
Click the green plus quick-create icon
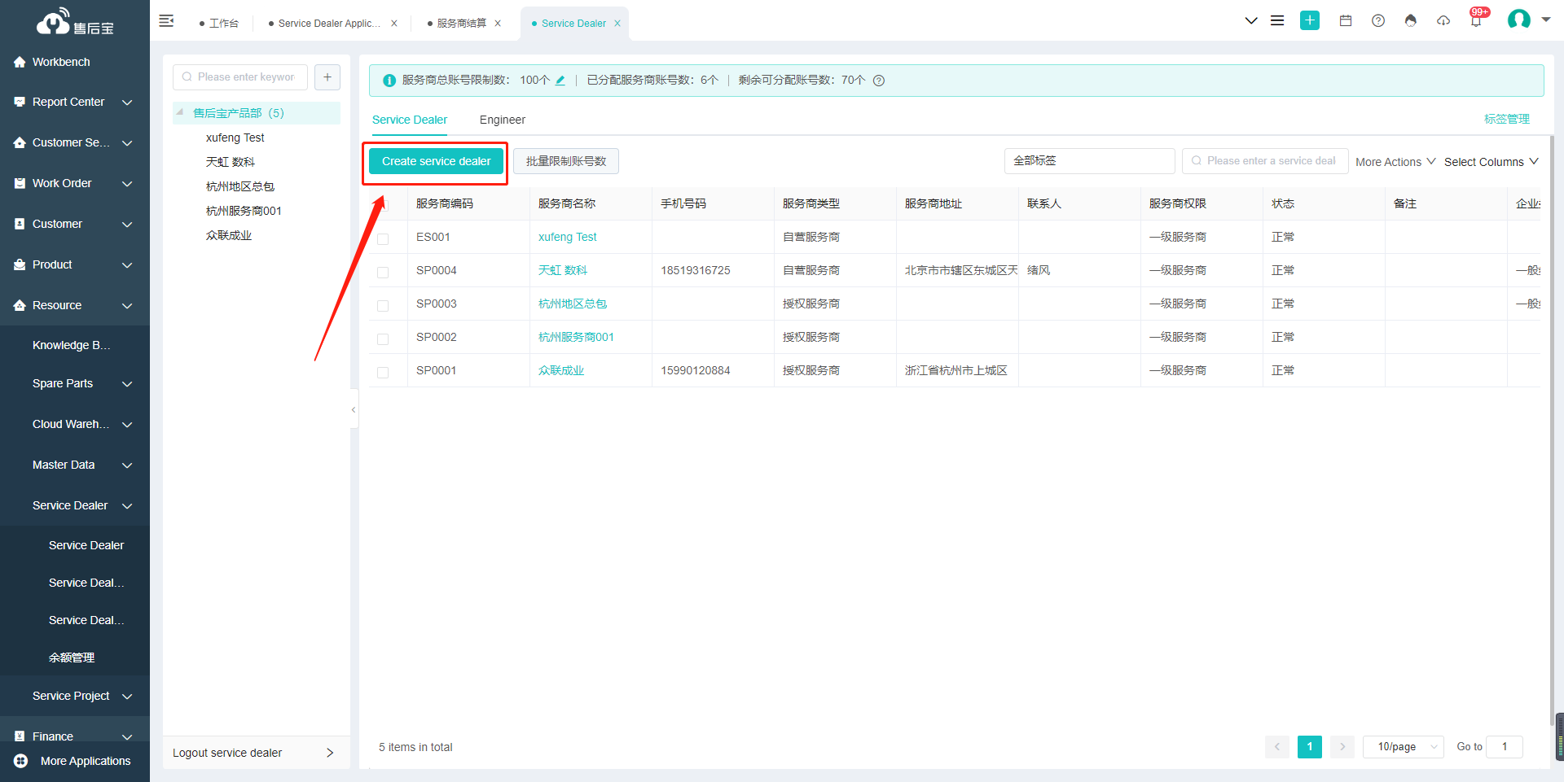click(x=1310, y=20)
